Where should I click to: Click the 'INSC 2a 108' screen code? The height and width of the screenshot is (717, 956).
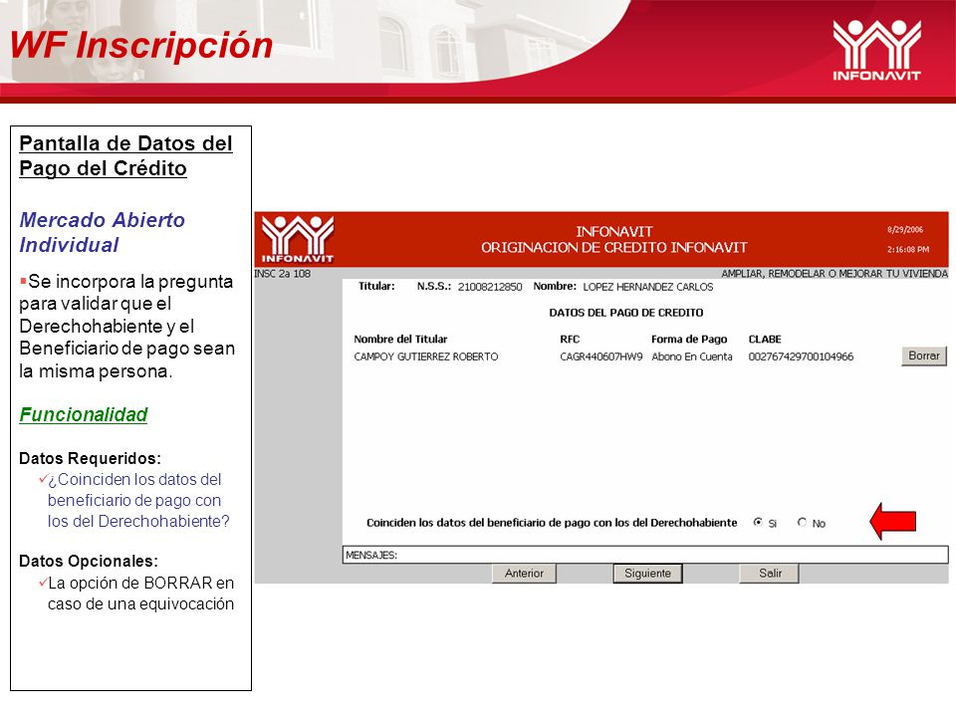[282, 274]
